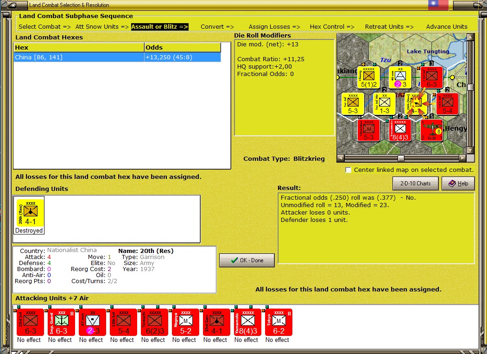This screenshot has height=354, width=487.
Task: Select the Yamamoto 8(4)3 HQ attacking unit
Action: click(x=248, y=322)
